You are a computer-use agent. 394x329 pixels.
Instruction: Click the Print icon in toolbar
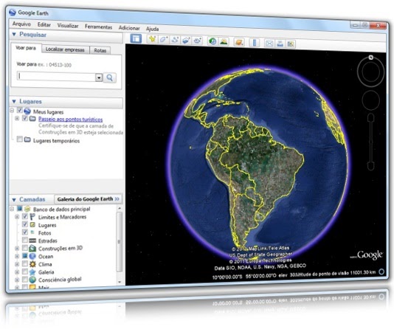280,44
